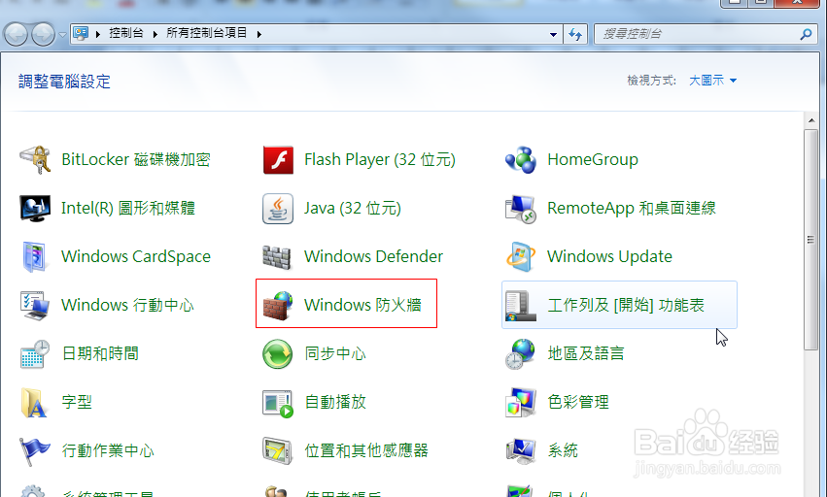
Task: Open the 系統 computer icon
Action: point(521,451)
